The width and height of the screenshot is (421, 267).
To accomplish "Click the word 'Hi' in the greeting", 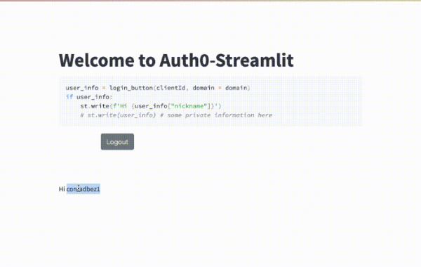I will 62,189.
